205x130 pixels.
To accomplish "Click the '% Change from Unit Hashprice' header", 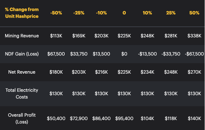I will click(22, 13).
